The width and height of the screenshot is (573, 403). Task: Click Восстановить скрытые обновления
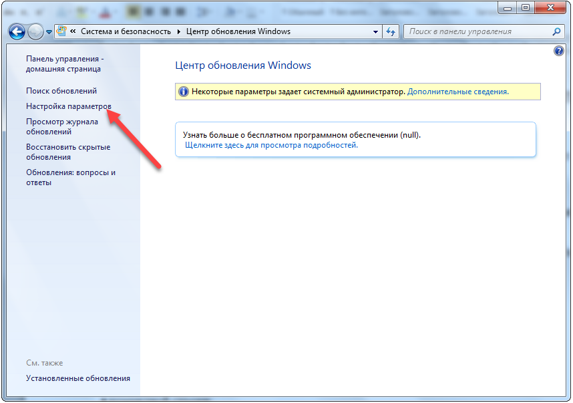(x=68, y=152)
